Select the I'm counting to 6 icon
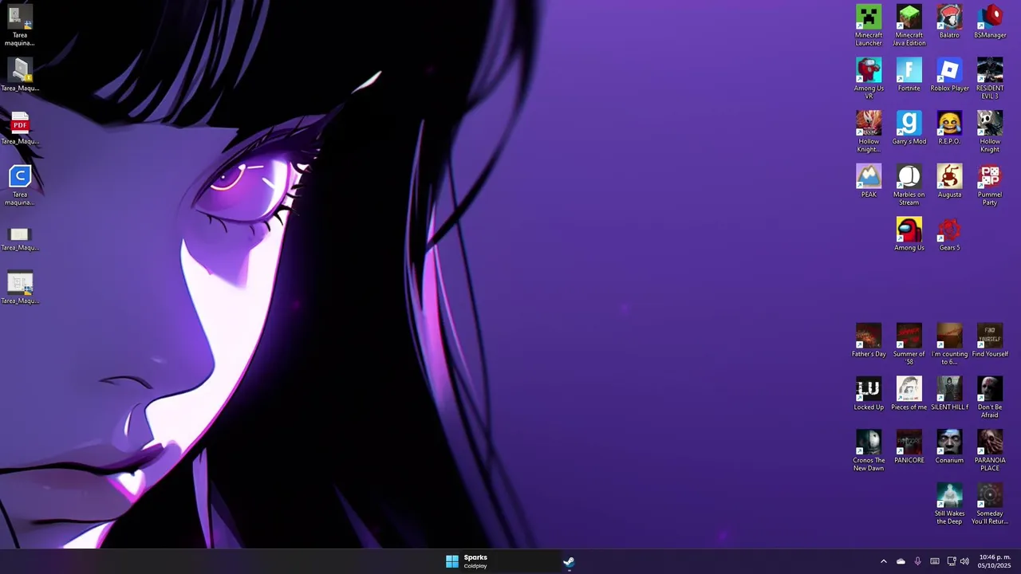The width and height of the screenshot is (1021, 574). pos(949,344)
